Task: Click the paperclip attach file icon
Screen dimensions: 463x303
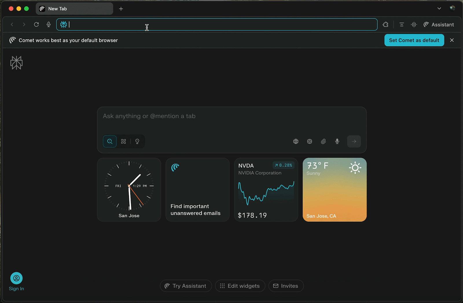Action: (323, 141)
